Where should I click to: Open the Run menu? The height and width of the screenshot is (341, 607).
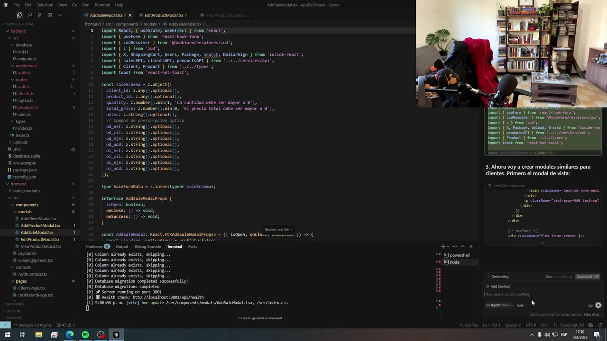pyautogui.click(x=86, y=5)
